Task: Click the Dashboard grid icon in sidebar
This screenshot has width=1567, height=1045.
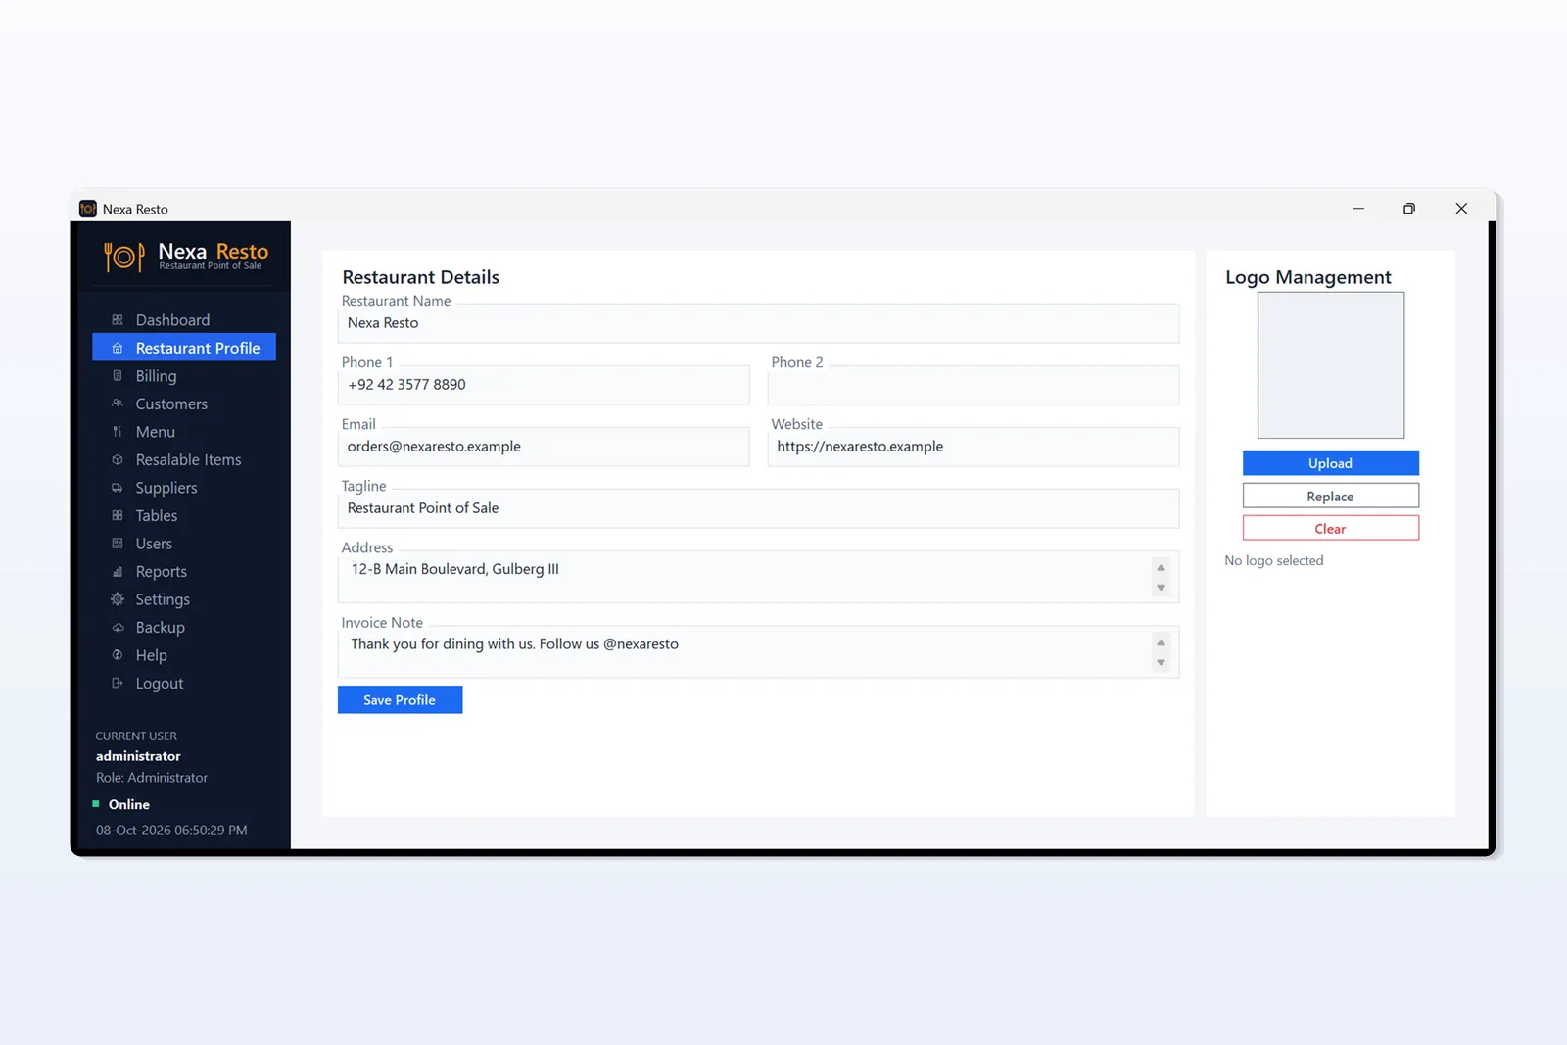Action: [118, 320]
